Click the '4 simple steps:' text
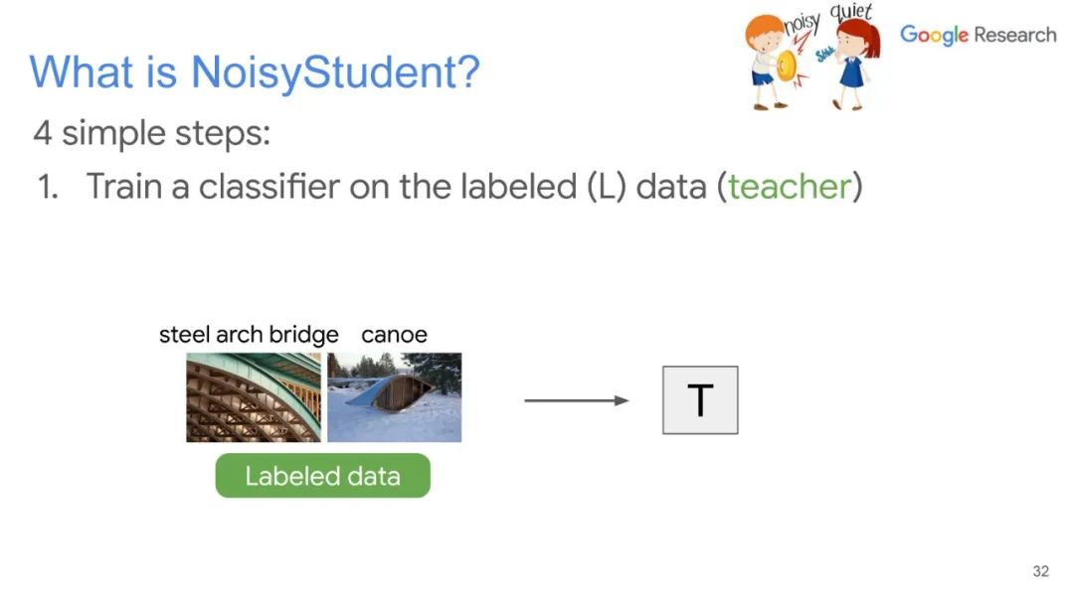The width and height of the screenshot is (1074, 604). click(x=151, y=133)
